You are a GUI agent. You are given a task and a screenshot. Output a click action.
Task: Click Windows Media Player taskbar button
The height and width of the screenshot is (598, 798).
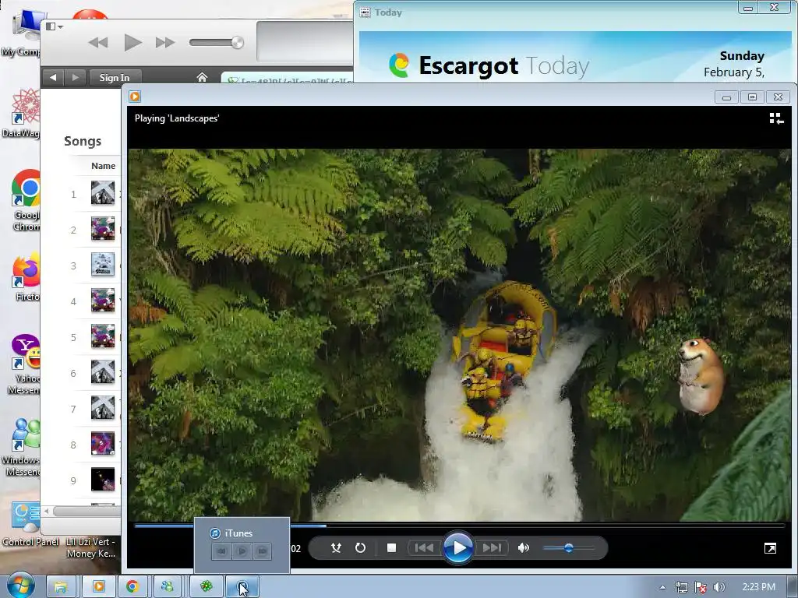click(98, 587)
